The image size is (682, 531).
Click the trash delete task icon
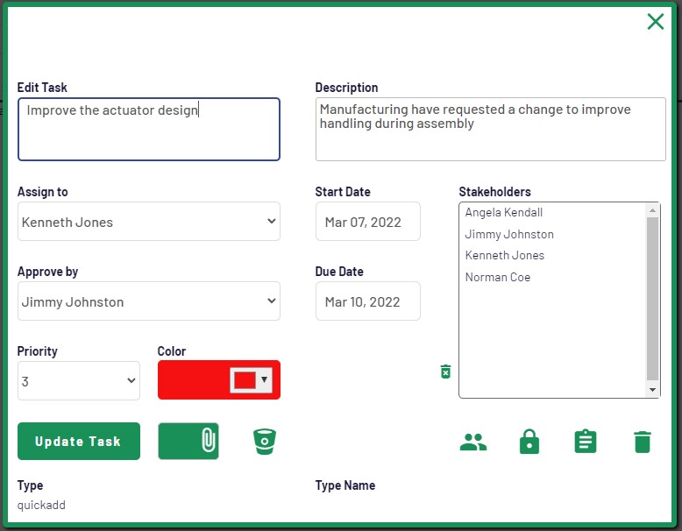(x=643, y=442)
